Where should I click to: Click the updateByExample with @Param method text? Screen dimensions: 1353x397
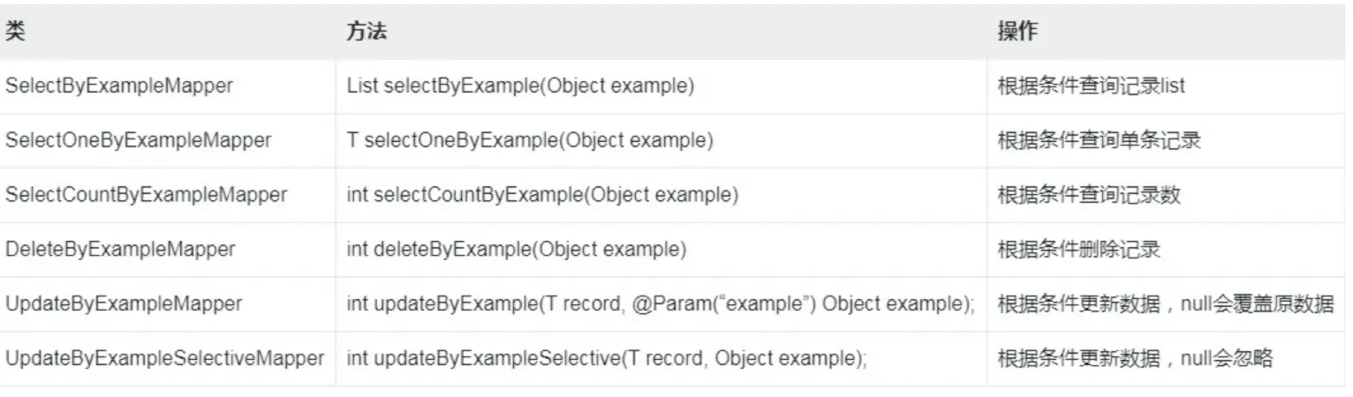tap(661, 304)
